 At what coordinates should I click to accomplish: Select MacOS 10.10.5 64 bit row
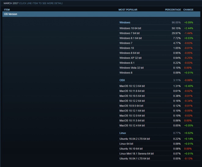click(x=159, y=96)
